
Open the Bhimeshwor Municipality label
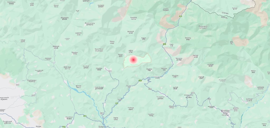(x=225, y=113)
